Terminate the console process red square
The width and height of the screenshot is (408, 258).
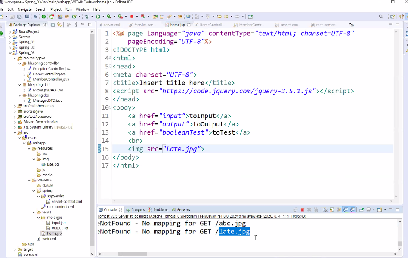[303, 210]
